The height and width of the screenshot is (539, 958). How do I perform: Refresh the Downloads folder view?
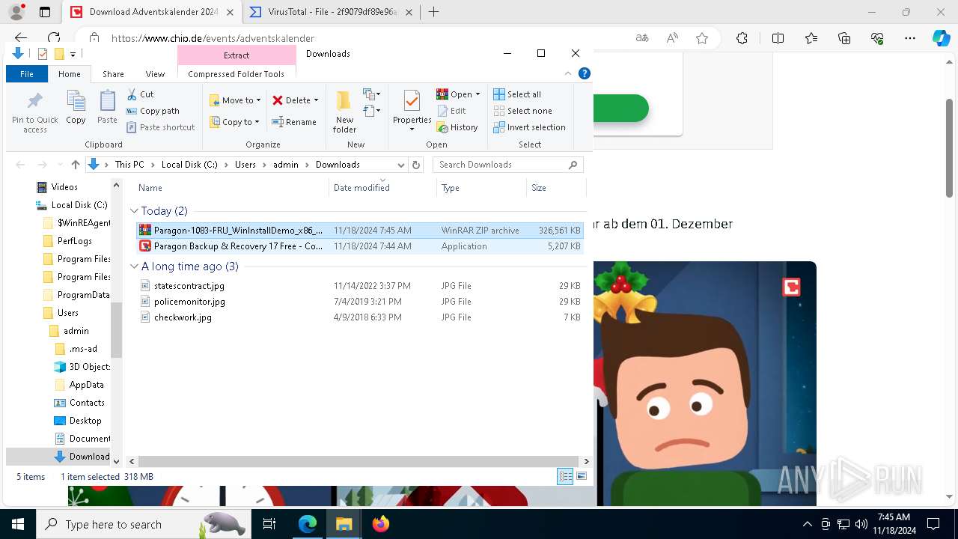(416, 165)
